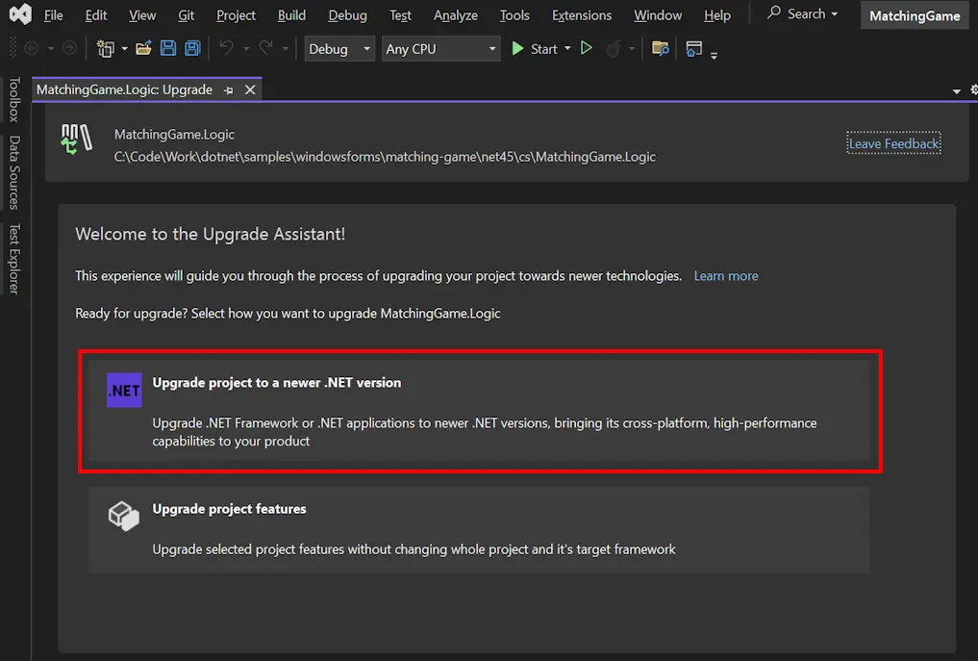978x661 pixels.
Task: Open the Build menu
Action: [291, 15]
